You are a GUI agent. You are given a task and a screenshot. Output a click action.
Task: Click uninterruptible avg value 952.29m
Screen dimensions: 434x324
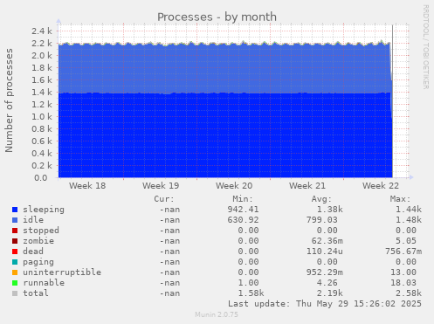point(325,272)
